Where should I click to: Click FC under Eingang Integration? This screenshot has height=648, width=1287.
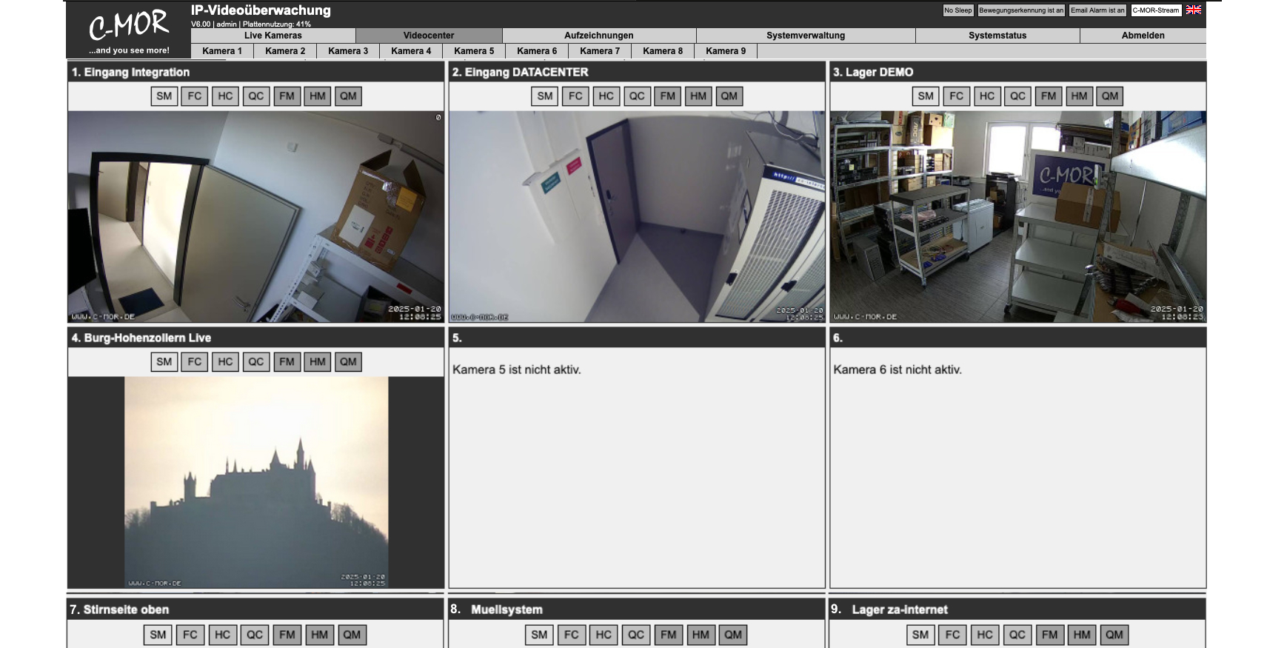coord(195,96)
